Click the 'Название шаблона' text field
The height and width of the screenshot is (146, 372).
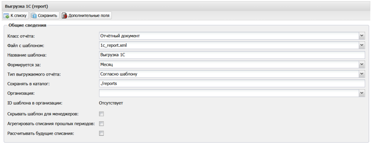[x=231, y=55]
